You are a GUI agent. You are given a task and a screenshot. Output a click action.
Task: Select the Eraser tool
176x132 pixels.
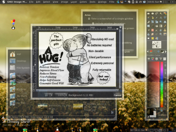tap(153, 30)
